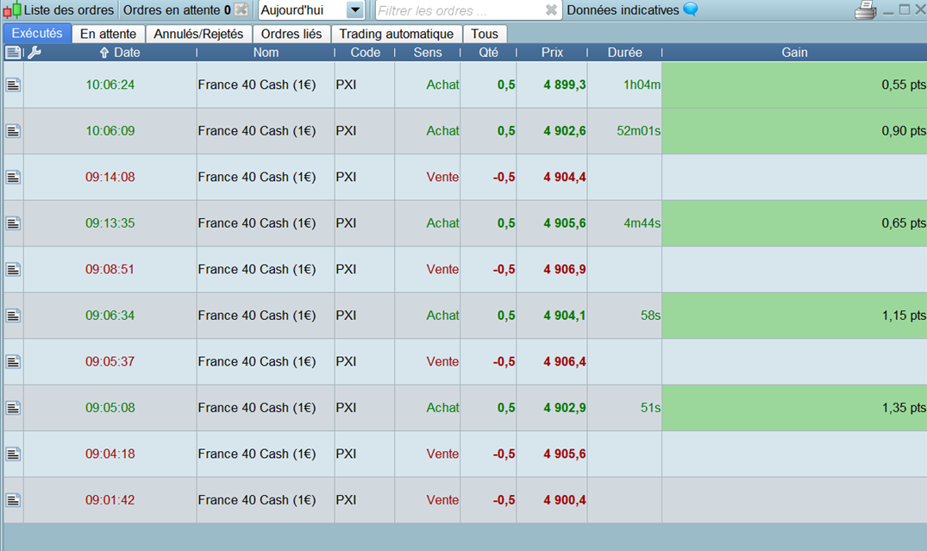This screenshot has height=551, width=927.
Task: Click the 1h04m duration cell
Action: pos(625,85)
